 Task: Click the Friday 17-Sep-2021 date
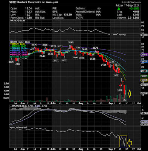click(127, 5)
